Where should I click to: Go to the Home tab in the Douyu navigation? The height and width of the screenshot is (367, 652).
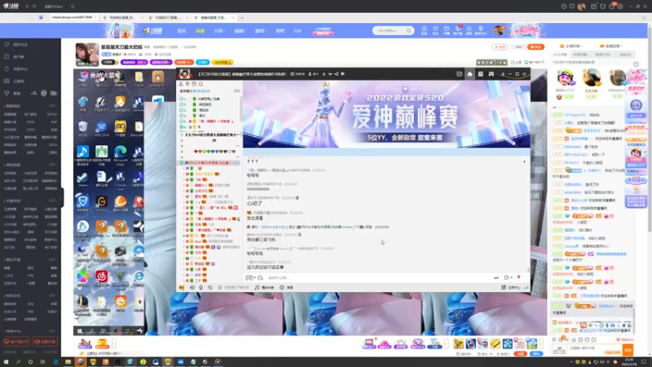tap(181, 31)
